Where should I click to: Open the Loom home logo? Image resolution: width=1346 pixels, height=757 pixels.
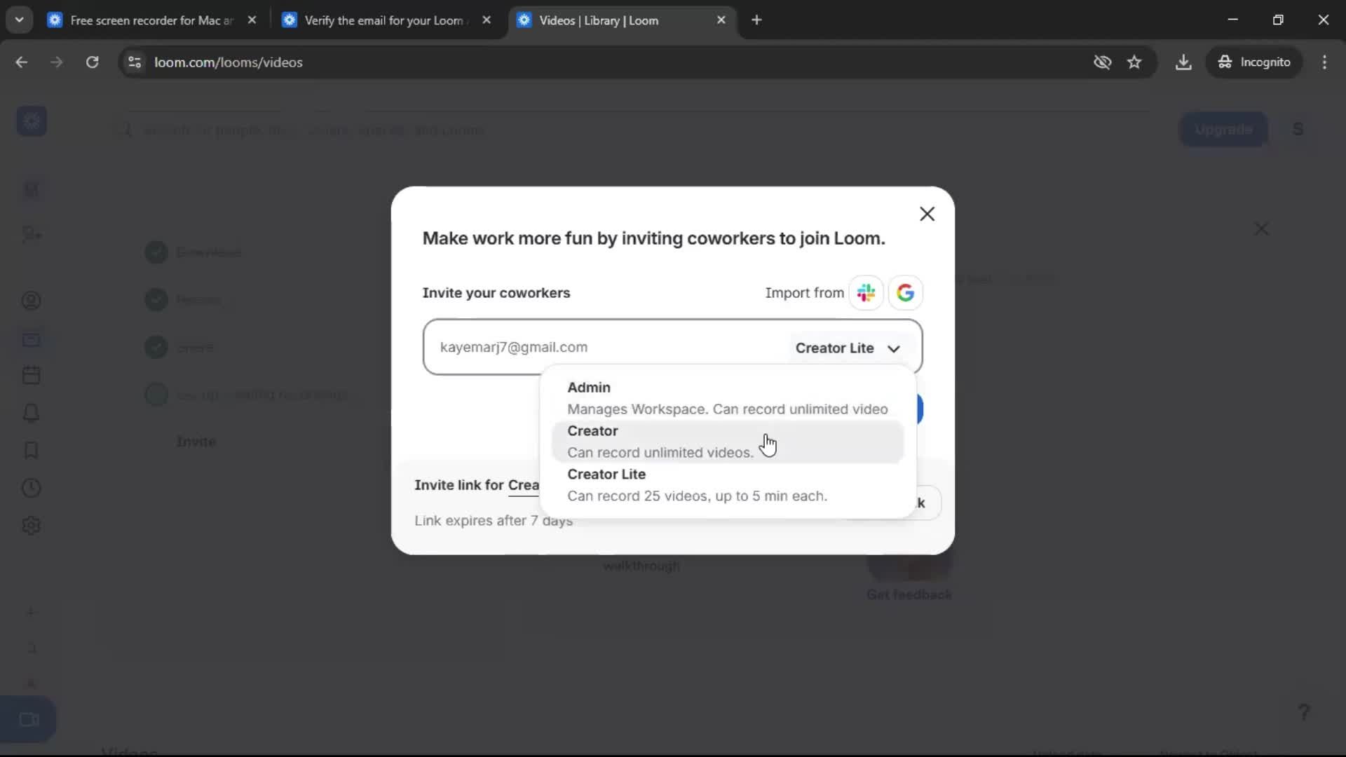click(31, 121)
